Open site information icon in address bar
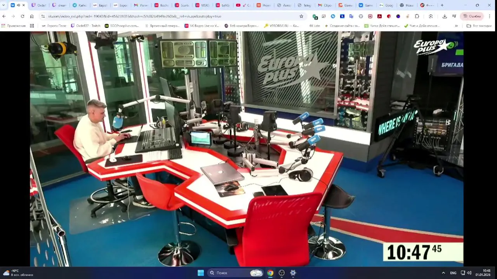The height and width of the screenshot is (279, 497). coord(43,16)
